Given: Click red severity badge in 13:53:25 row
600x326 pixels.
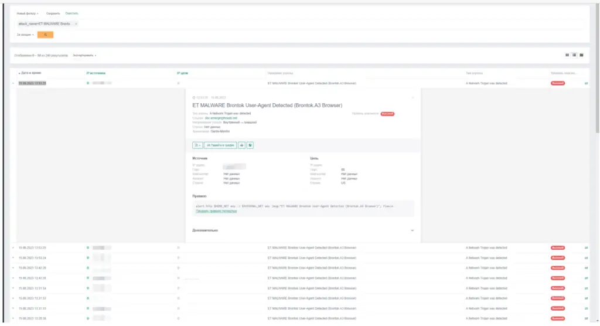Looking at the screenshot, I should click(558, 248).
